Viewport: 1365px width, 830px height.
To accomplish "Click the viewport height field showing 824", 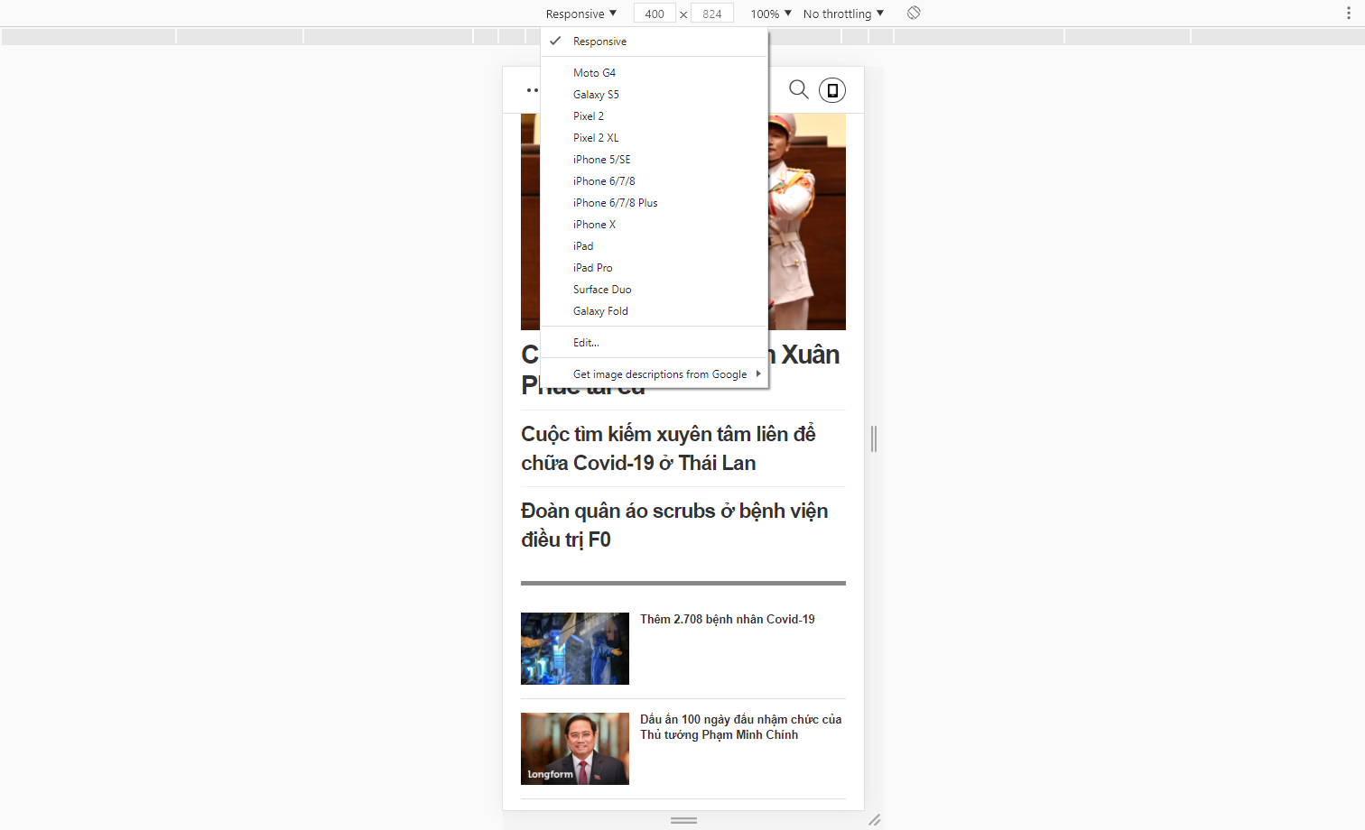I will [x=712, y=14].
